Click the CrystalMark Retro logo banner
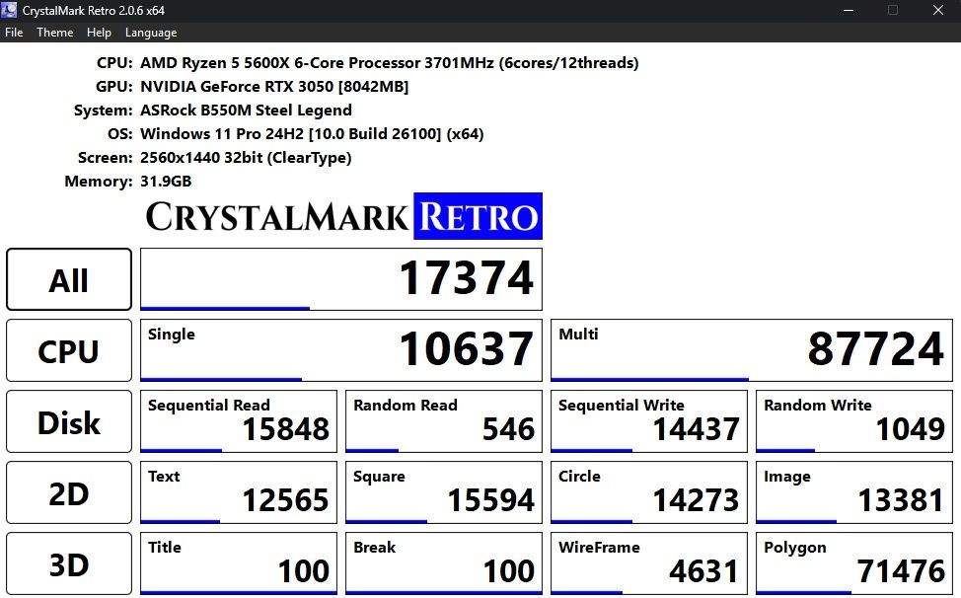 (343, 216)
